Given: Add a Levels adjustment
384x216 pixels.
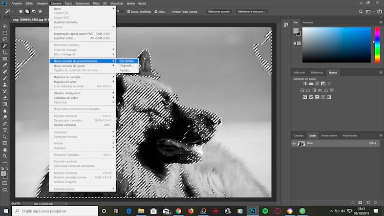Looking at the screenshot, I should point(311,84).
